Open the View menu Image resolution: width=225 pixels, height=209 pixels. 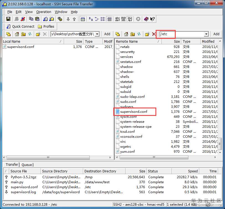click(x=29, y=12)
